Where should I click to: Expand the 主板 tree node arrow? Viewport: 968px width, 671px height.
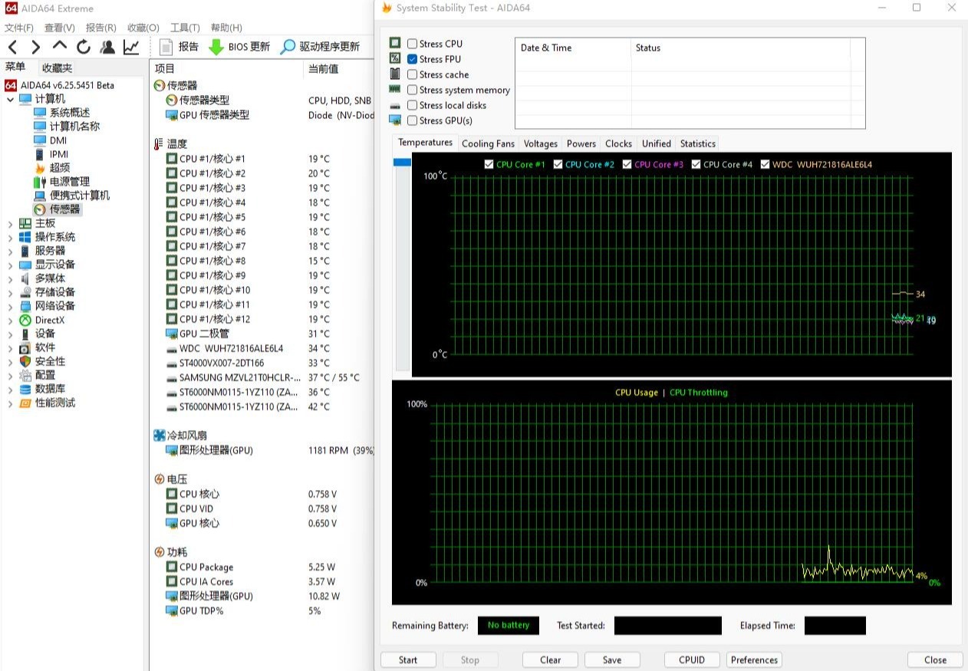(x=10, y=223)
